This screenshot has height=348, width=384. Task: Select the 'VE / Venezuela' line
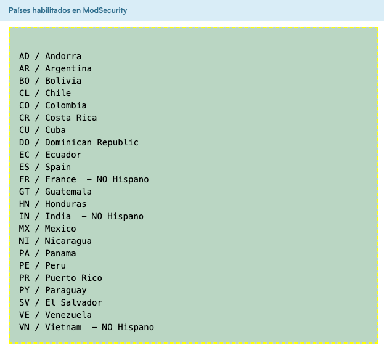click(55, 315)
